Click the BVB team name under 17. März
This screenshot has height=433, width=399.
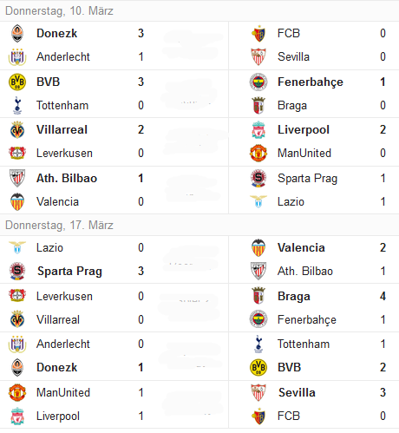289,367
